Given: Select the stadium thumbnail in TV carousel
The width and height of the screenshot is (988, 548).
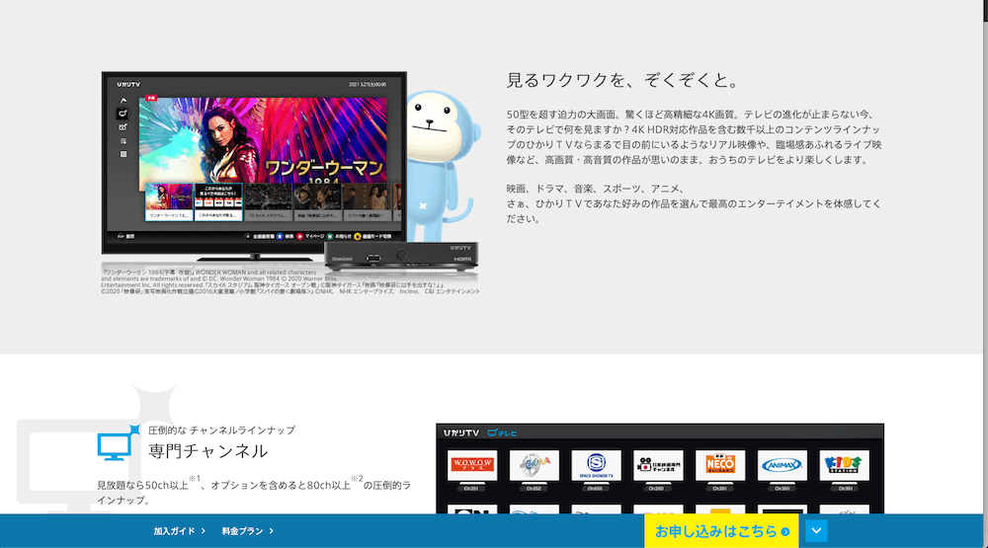Looking at the screenshot, I should (x=268, y=201).
